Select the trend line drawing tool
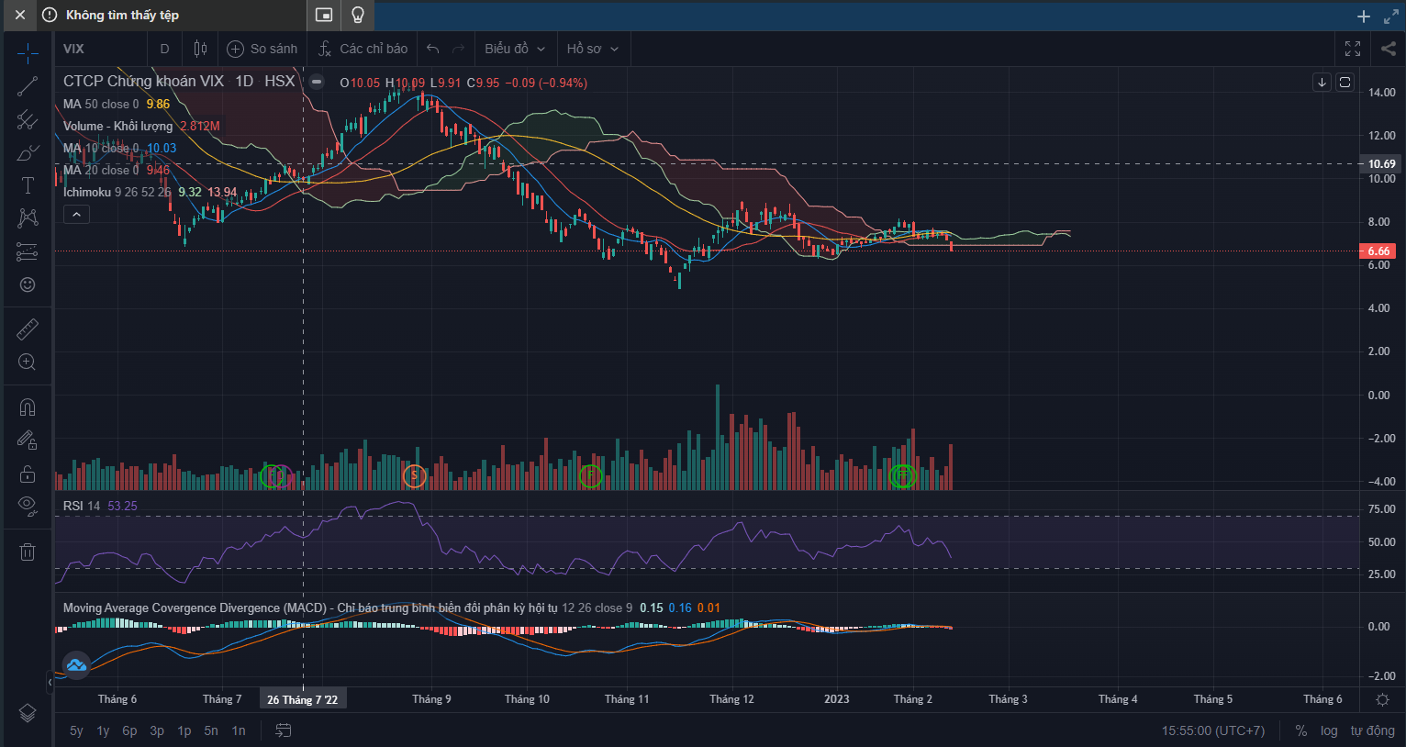 pos(28,86)
